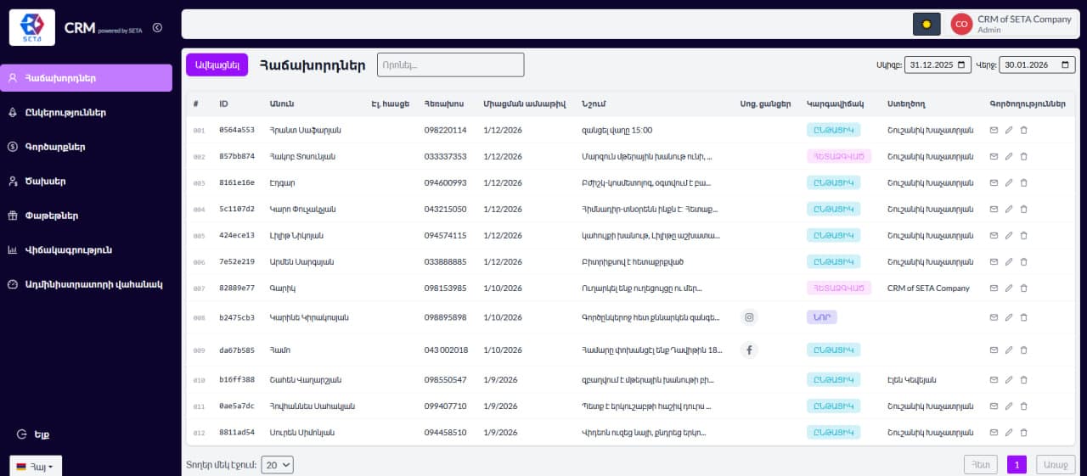Send mail to customer row 5c1107d2
Viewport: 1087px width, 476px height.
[x=994, y=209]
